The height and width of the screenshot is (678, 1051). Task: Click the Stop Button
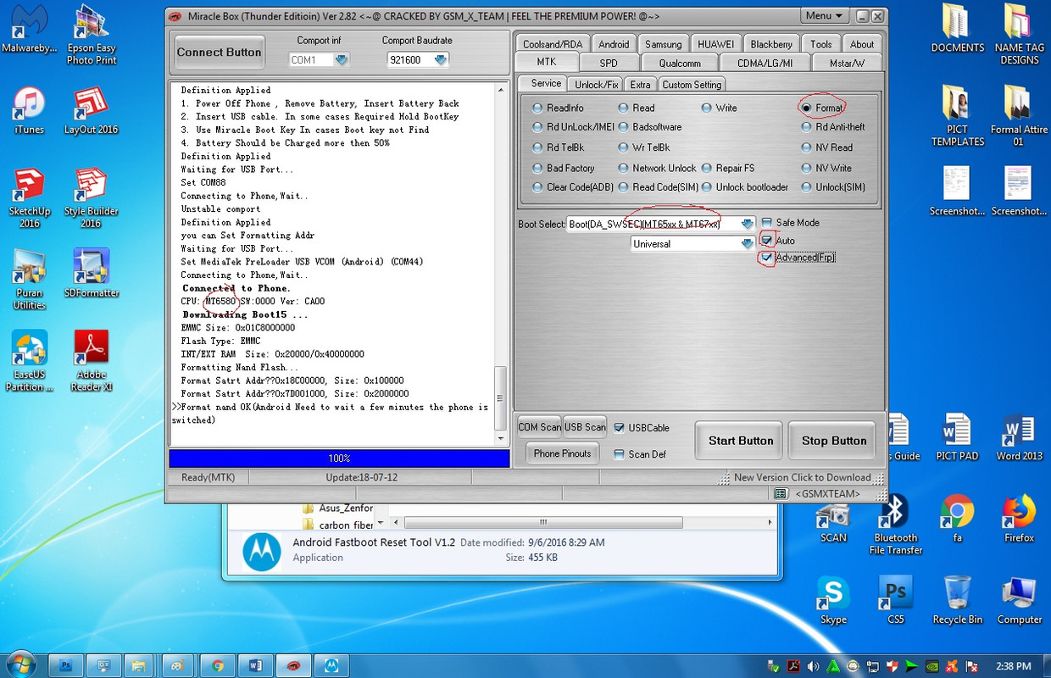click(x=834, y=441)
